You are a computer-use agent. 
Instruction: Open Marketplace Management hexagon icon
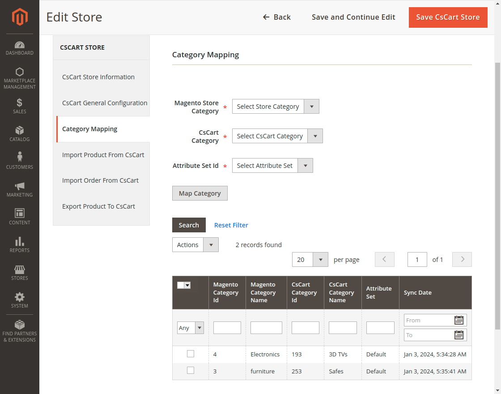pyautogui.click(x=20, y=72)
